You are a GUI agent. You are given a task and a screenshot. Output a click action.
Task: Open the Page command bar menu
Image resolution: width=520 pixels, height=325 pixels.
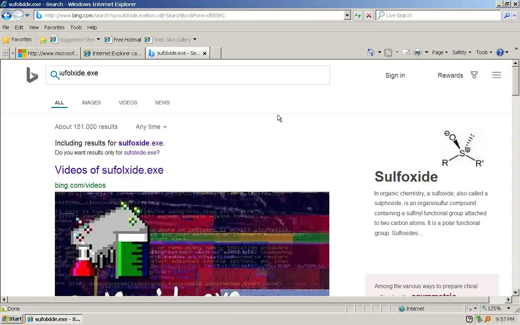click(x=440, y=52)
